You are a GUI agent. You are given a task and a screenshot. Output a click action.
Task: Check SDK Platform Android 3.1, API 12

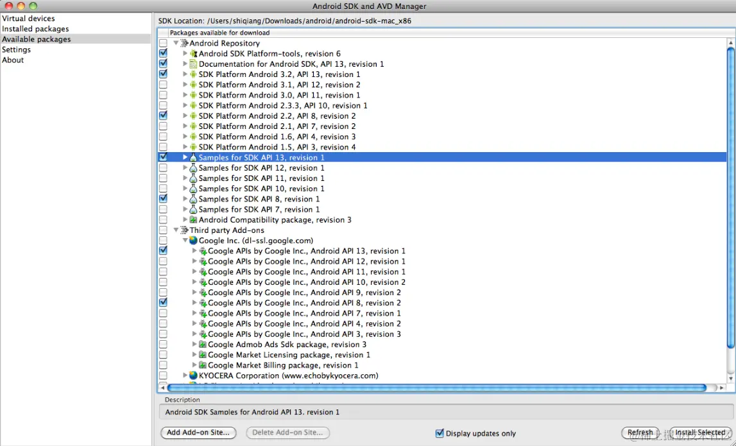tap(163, 85)
